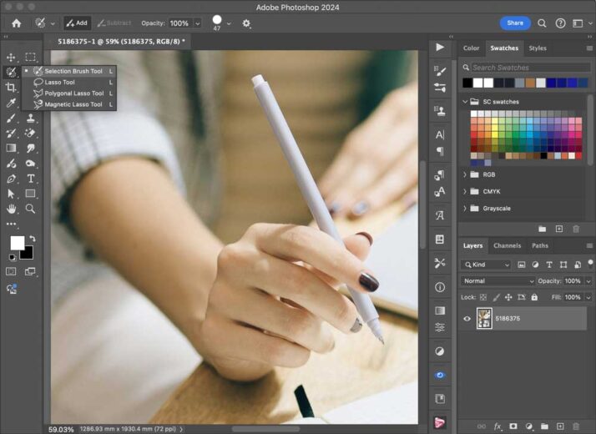This screenshot has height=434, width=596.
Task: Select the Move tool
Action: [12, 57]
